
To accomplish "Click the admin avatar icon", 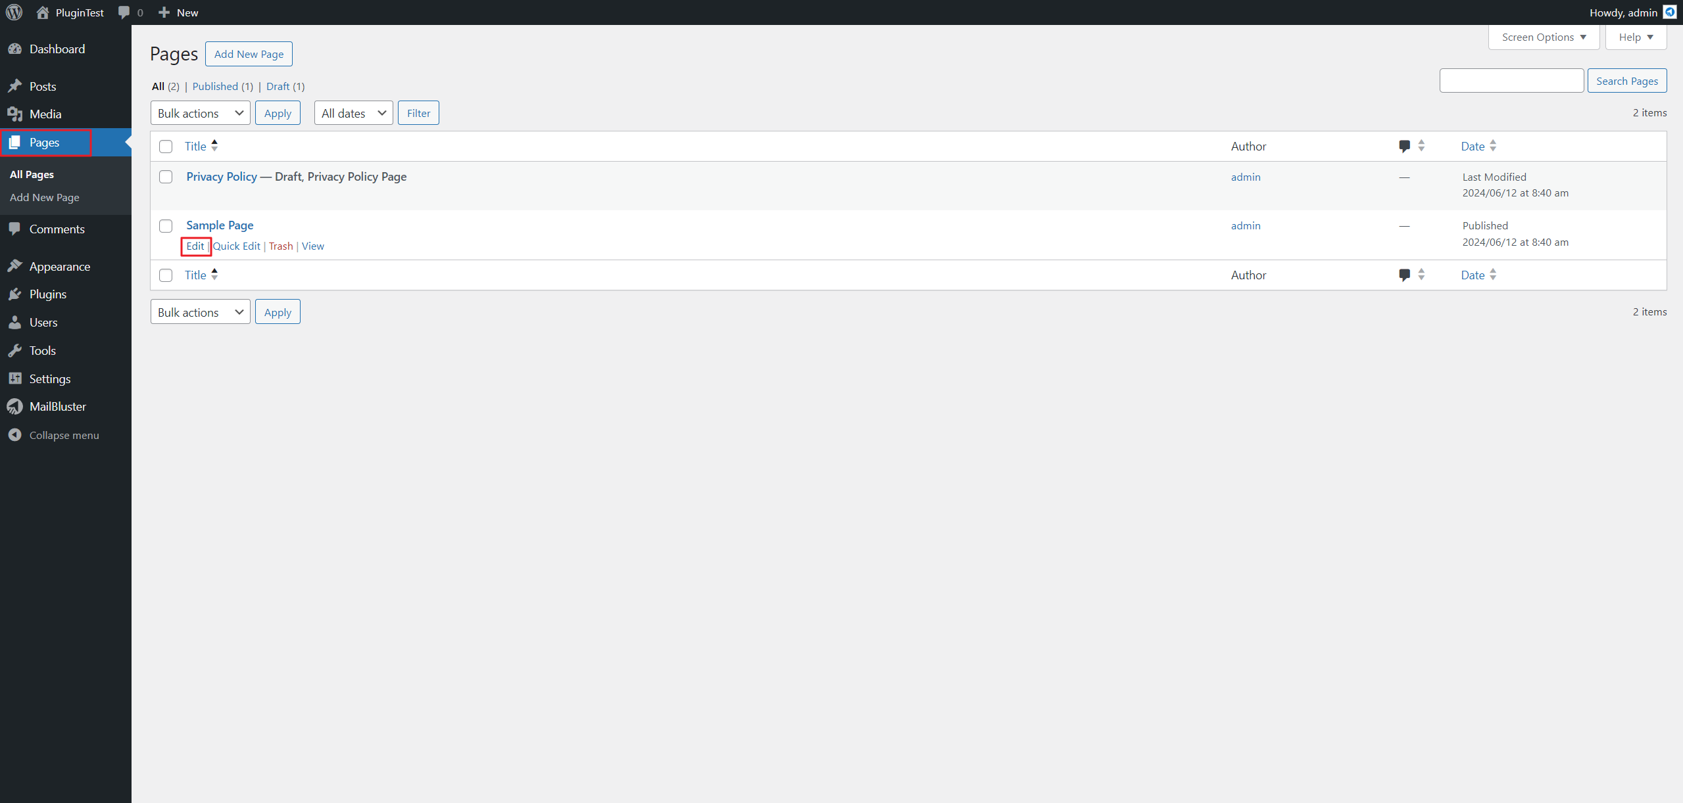I will pyautogui.click(x=1670, y=12).
